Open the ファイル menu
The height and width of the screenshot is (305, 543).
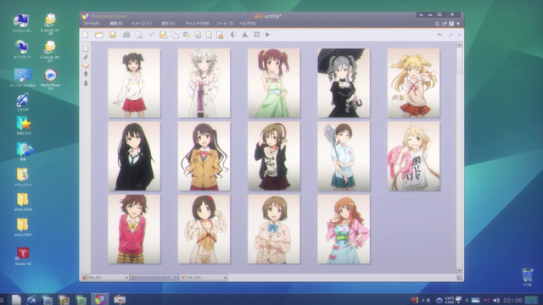92,24
